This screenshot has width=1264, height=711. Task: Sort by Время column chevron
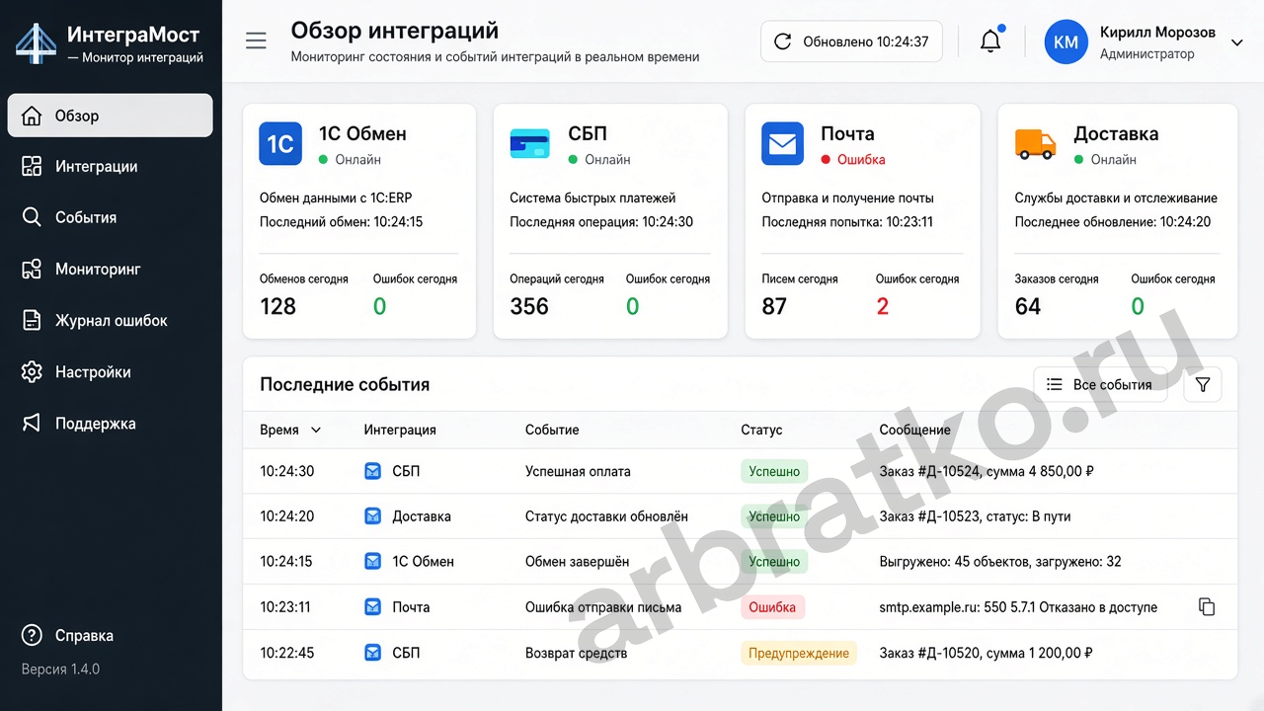[316, 430]
